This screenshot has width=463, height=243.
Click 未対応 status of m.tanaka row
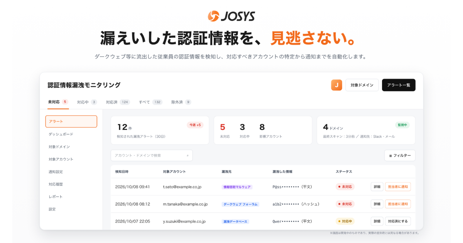[x=345, y=204]
